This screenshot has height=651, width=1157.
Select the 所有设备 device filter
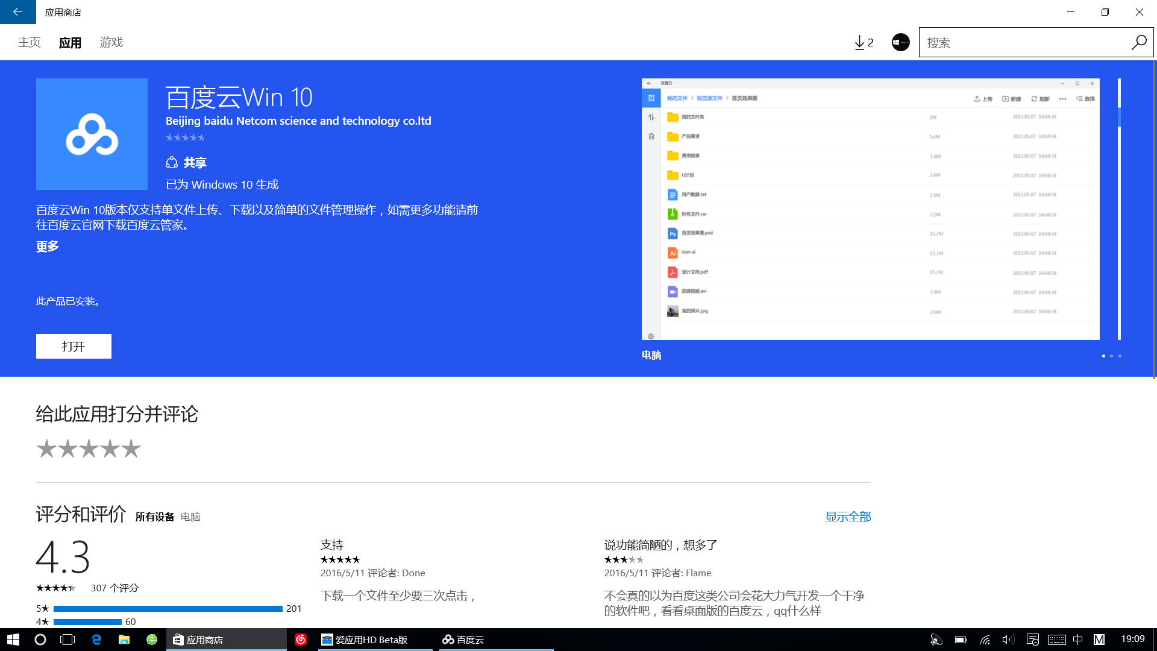[x=155, y=517]
